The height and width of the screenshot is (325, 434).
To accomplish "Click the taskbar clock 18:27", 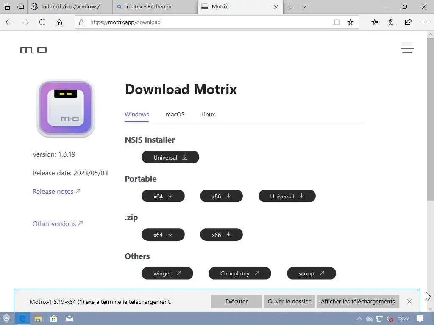I will tap(403, 319).
